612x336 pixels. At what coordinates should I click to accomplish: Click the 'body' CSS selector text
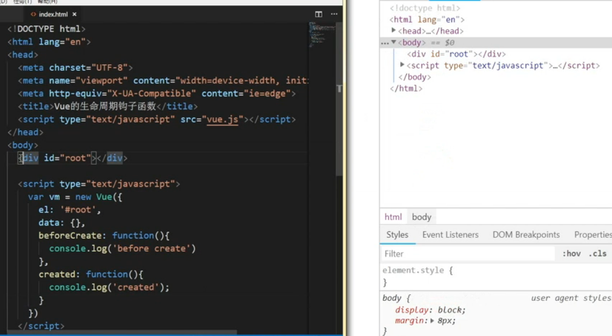392,298
